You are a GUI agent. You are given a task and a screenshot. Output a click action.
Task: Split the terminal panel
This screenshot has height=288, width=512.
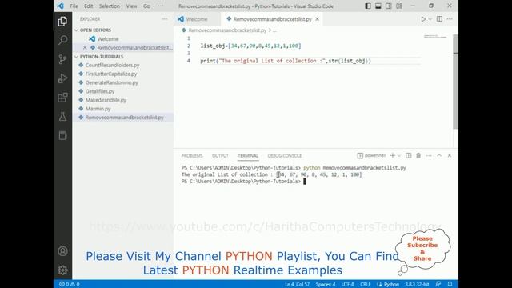pyautogui.click(x=409, y=156)
